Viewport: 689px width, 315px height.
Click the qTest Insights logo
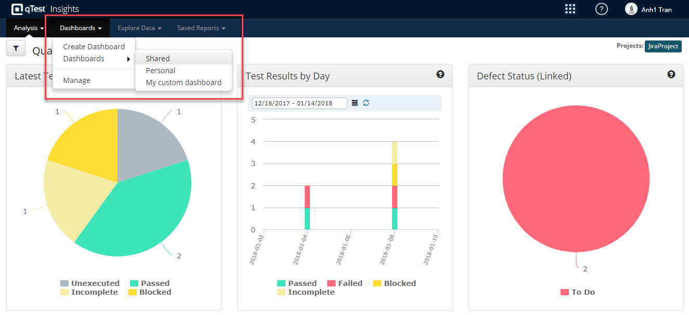(45, 9)
